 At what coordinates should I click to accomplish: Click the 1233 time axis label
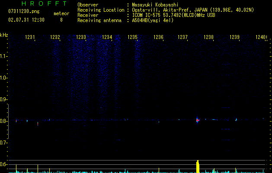[x=81, y=37]
